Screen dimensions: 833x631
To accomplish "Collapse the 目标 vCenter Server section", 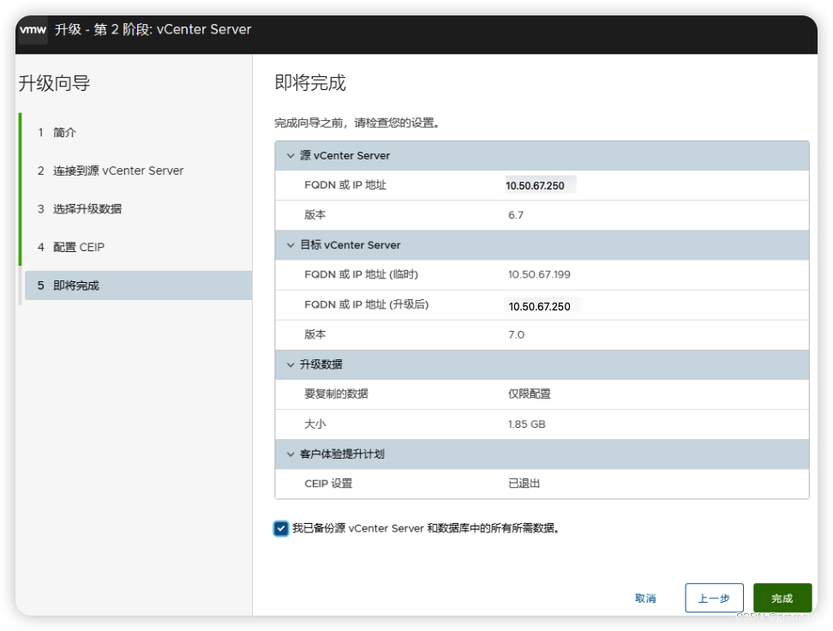I will (x=291, y=245).
